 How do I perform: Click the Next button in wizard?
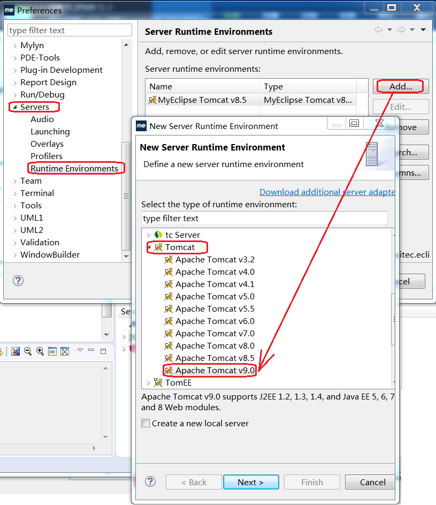(x=251, y=482)
